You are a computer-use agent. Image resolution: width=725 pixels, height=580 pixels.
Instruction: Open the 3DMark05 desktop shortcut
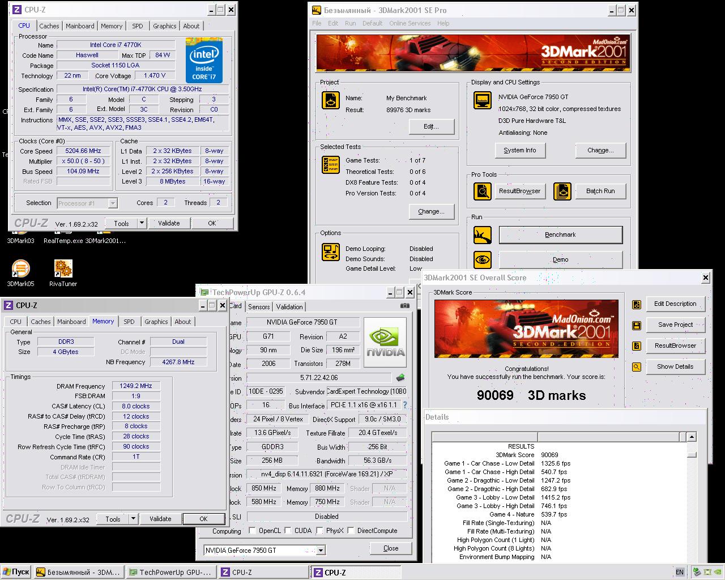tap(20, 273)
